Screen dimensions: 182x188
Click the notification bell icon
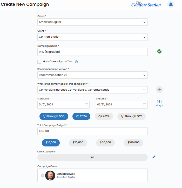point(171,4)
